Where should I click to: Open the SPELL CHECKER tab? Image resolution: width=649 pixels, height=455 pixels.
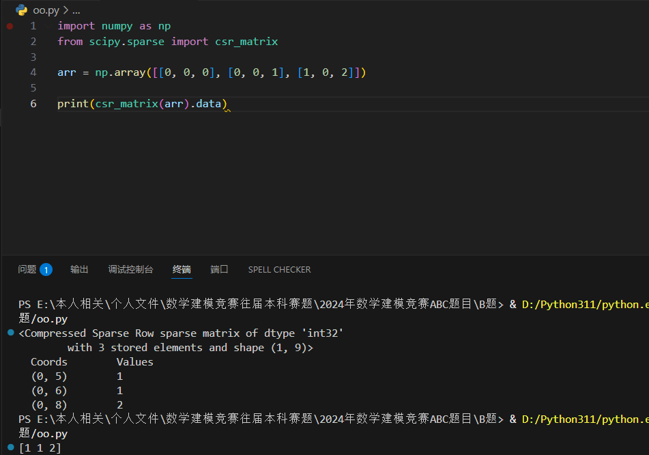[x=279, y=270]
